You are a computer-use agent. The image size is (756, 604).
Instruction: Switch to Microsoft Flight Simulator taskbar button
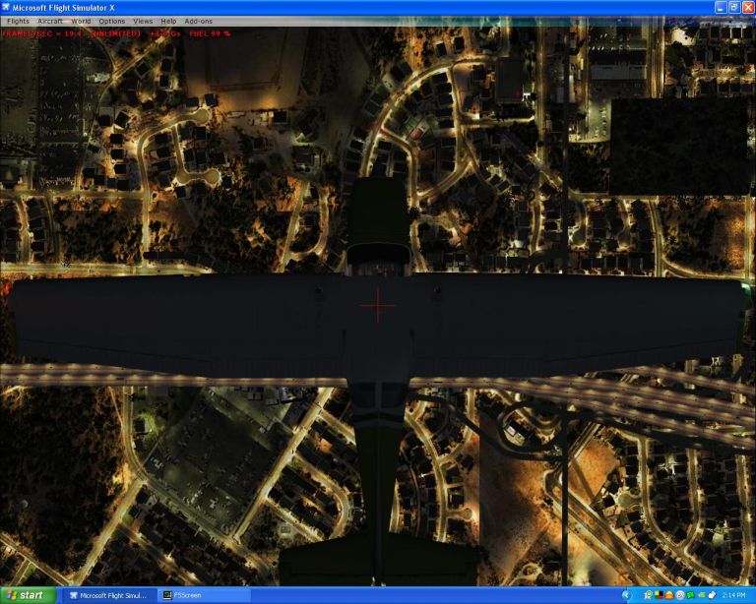[x=109, y=595]
